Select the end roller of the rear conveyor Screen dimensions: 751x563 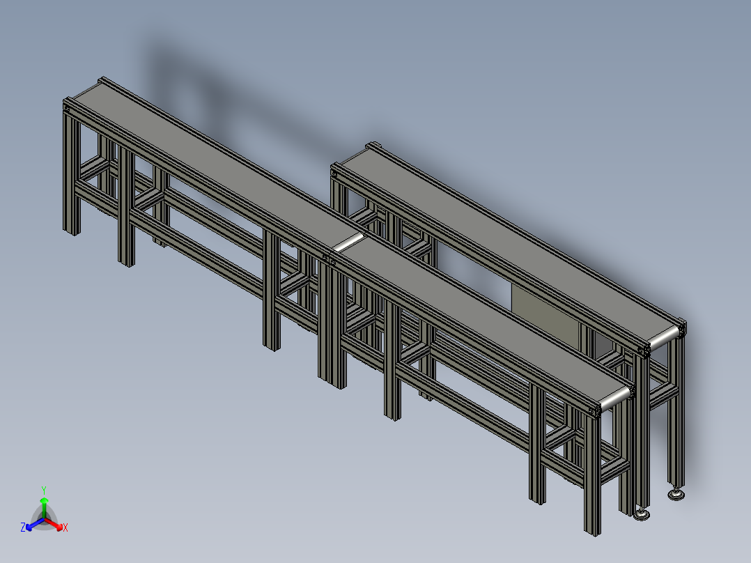pos(663,339)
